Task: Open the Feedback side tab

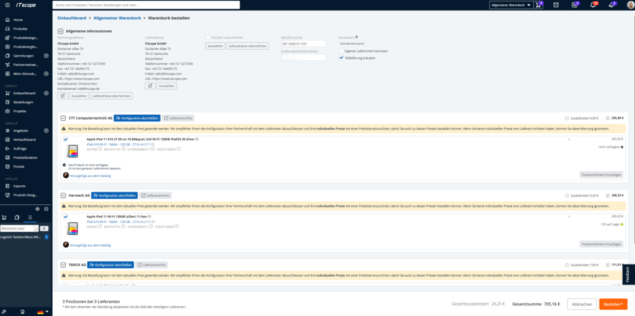Action: click(629, 274)
